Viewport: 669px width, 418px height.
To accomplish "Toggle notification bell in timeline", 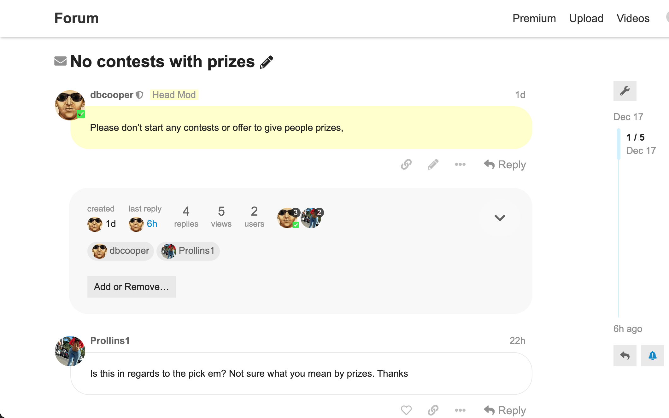I will click(652, 356).
